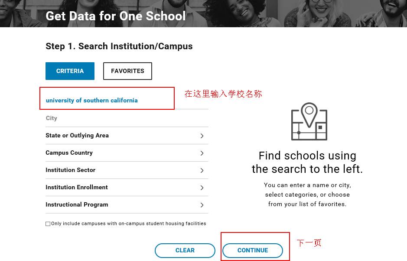Expand the Institution Enrollment label text
The height and width of the screenshot is (261, 407).
click(77, 187)
